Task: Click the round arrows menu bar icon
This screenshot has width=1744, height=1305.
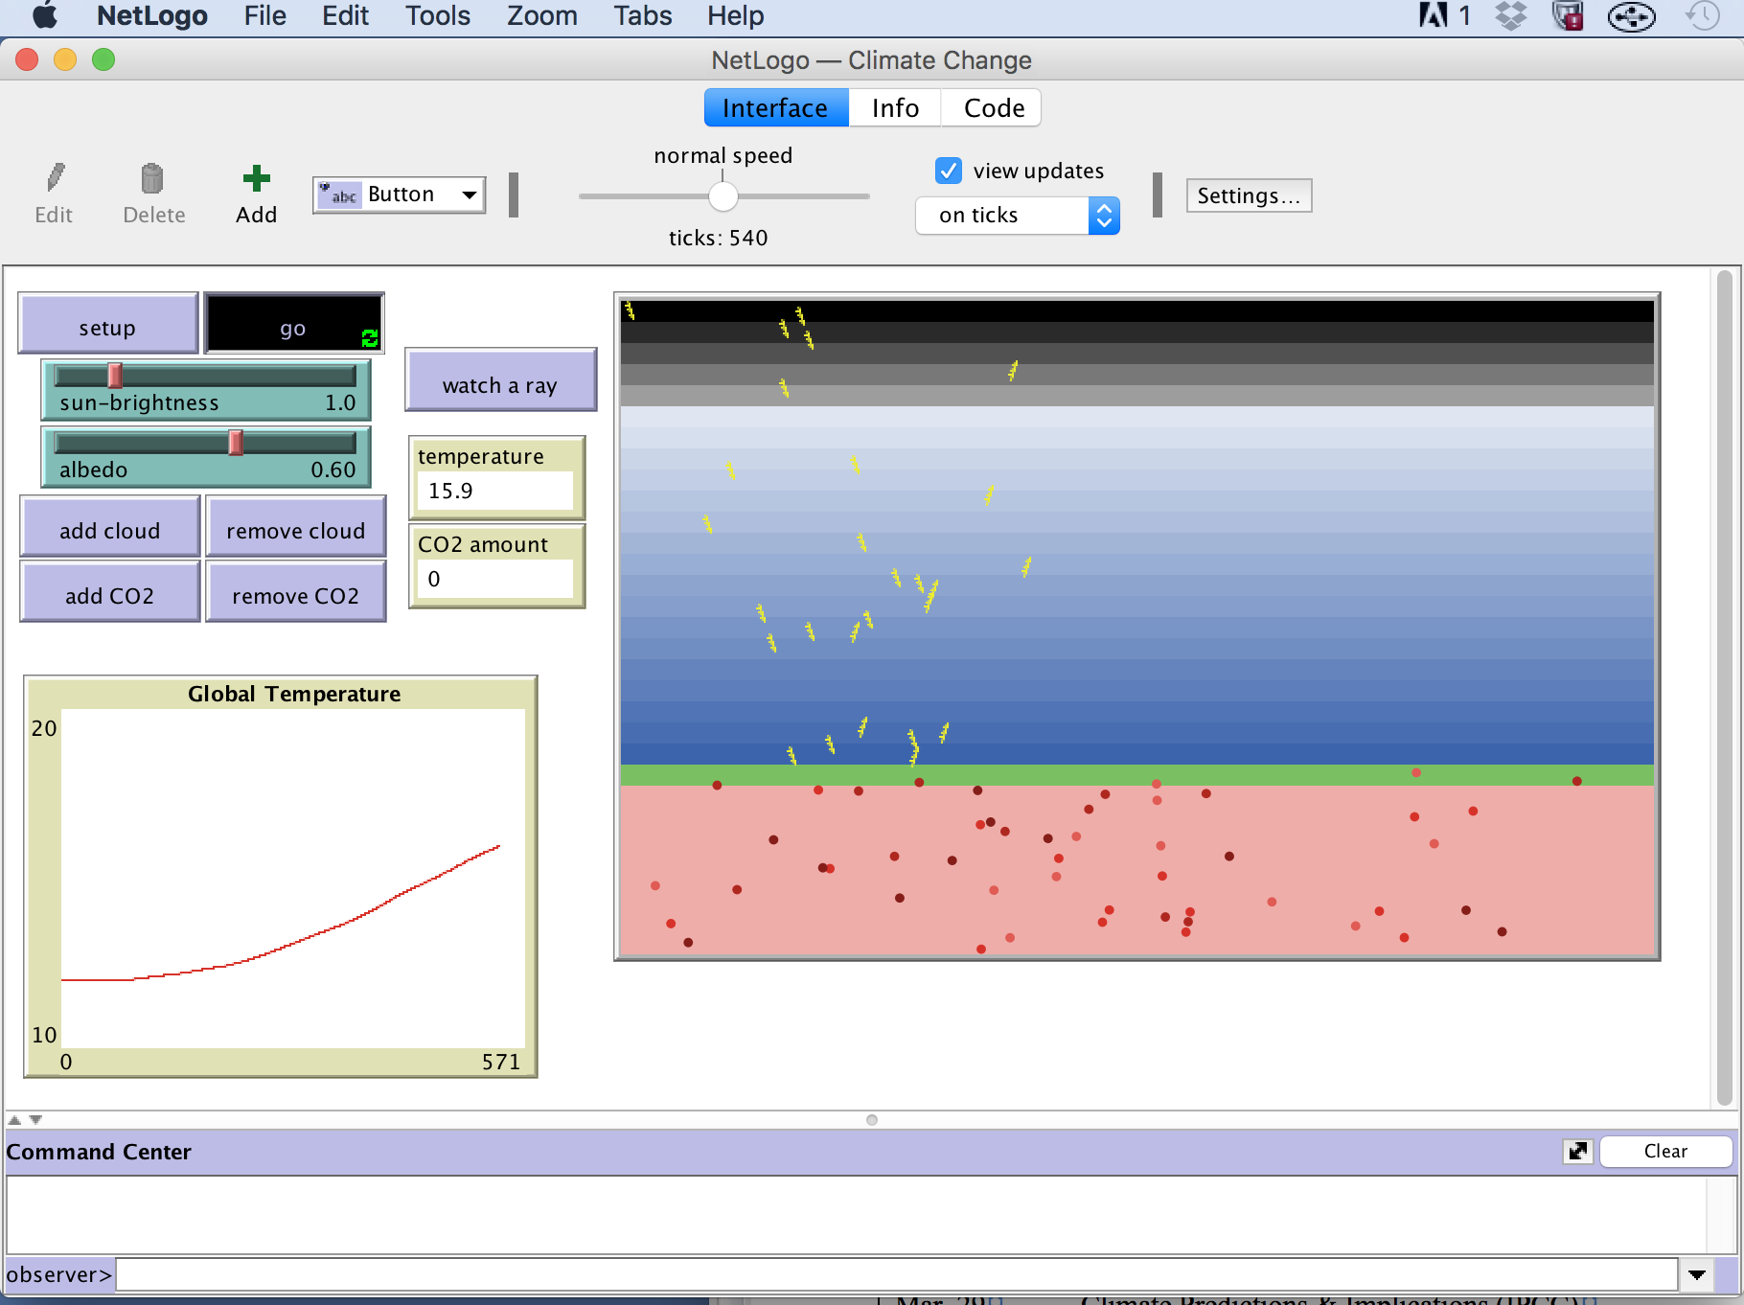Action: click(x=1631, y=16)
